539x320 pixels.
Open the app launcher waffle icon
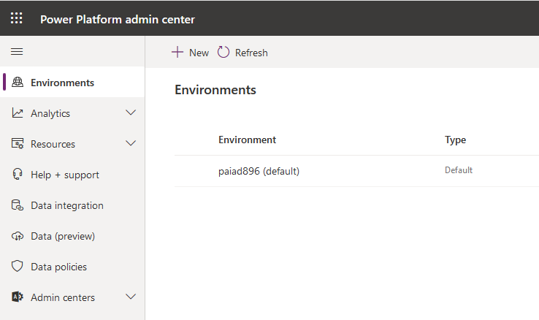coord(16,18)
